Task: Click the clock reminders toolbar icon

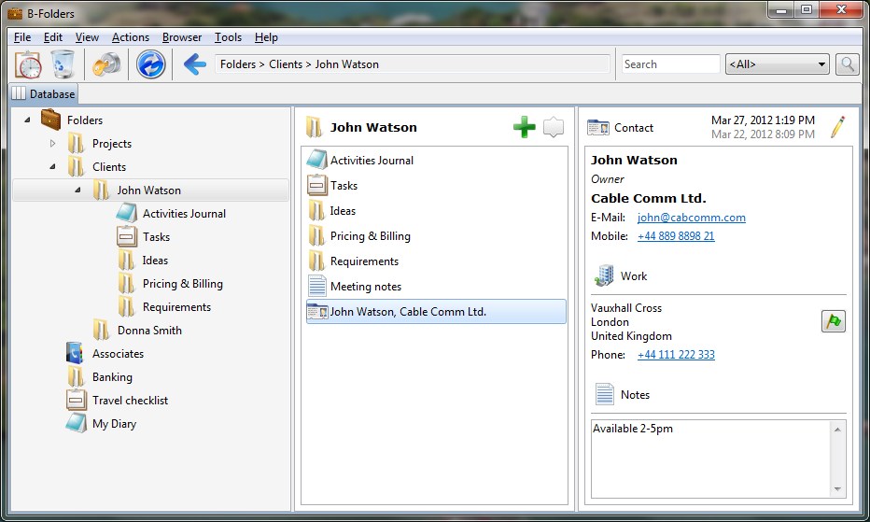Action: pos(29,64)
